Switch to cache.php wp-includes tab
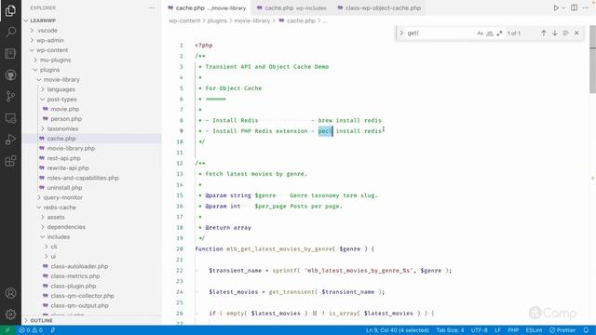The height and width of the screenshot is (335, 596). [x=291, y=7]
